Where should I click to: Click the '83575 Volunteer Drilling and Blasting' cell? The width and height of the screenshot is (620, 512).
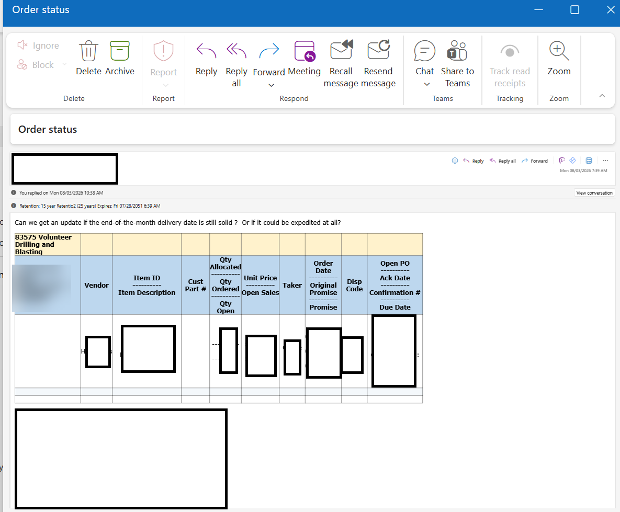click(48, 244)
